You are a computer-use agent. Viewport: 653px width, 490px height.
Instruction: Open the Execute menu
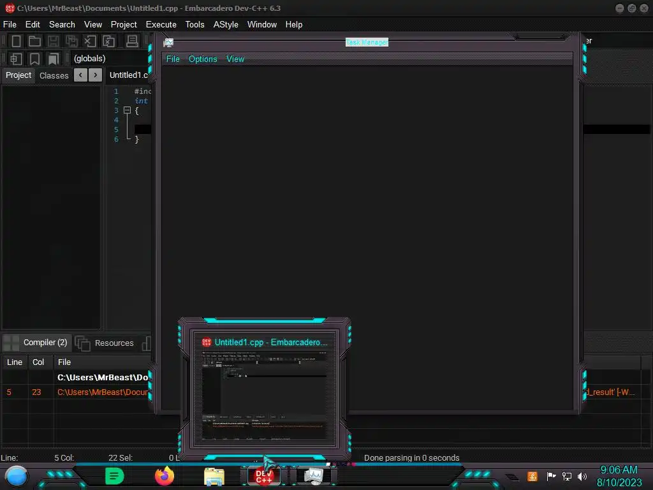tap(161, 25)
